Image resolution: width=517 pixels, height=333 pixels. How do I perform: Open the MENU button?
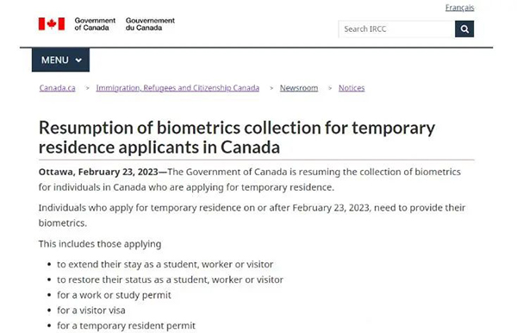click(60, 60)
